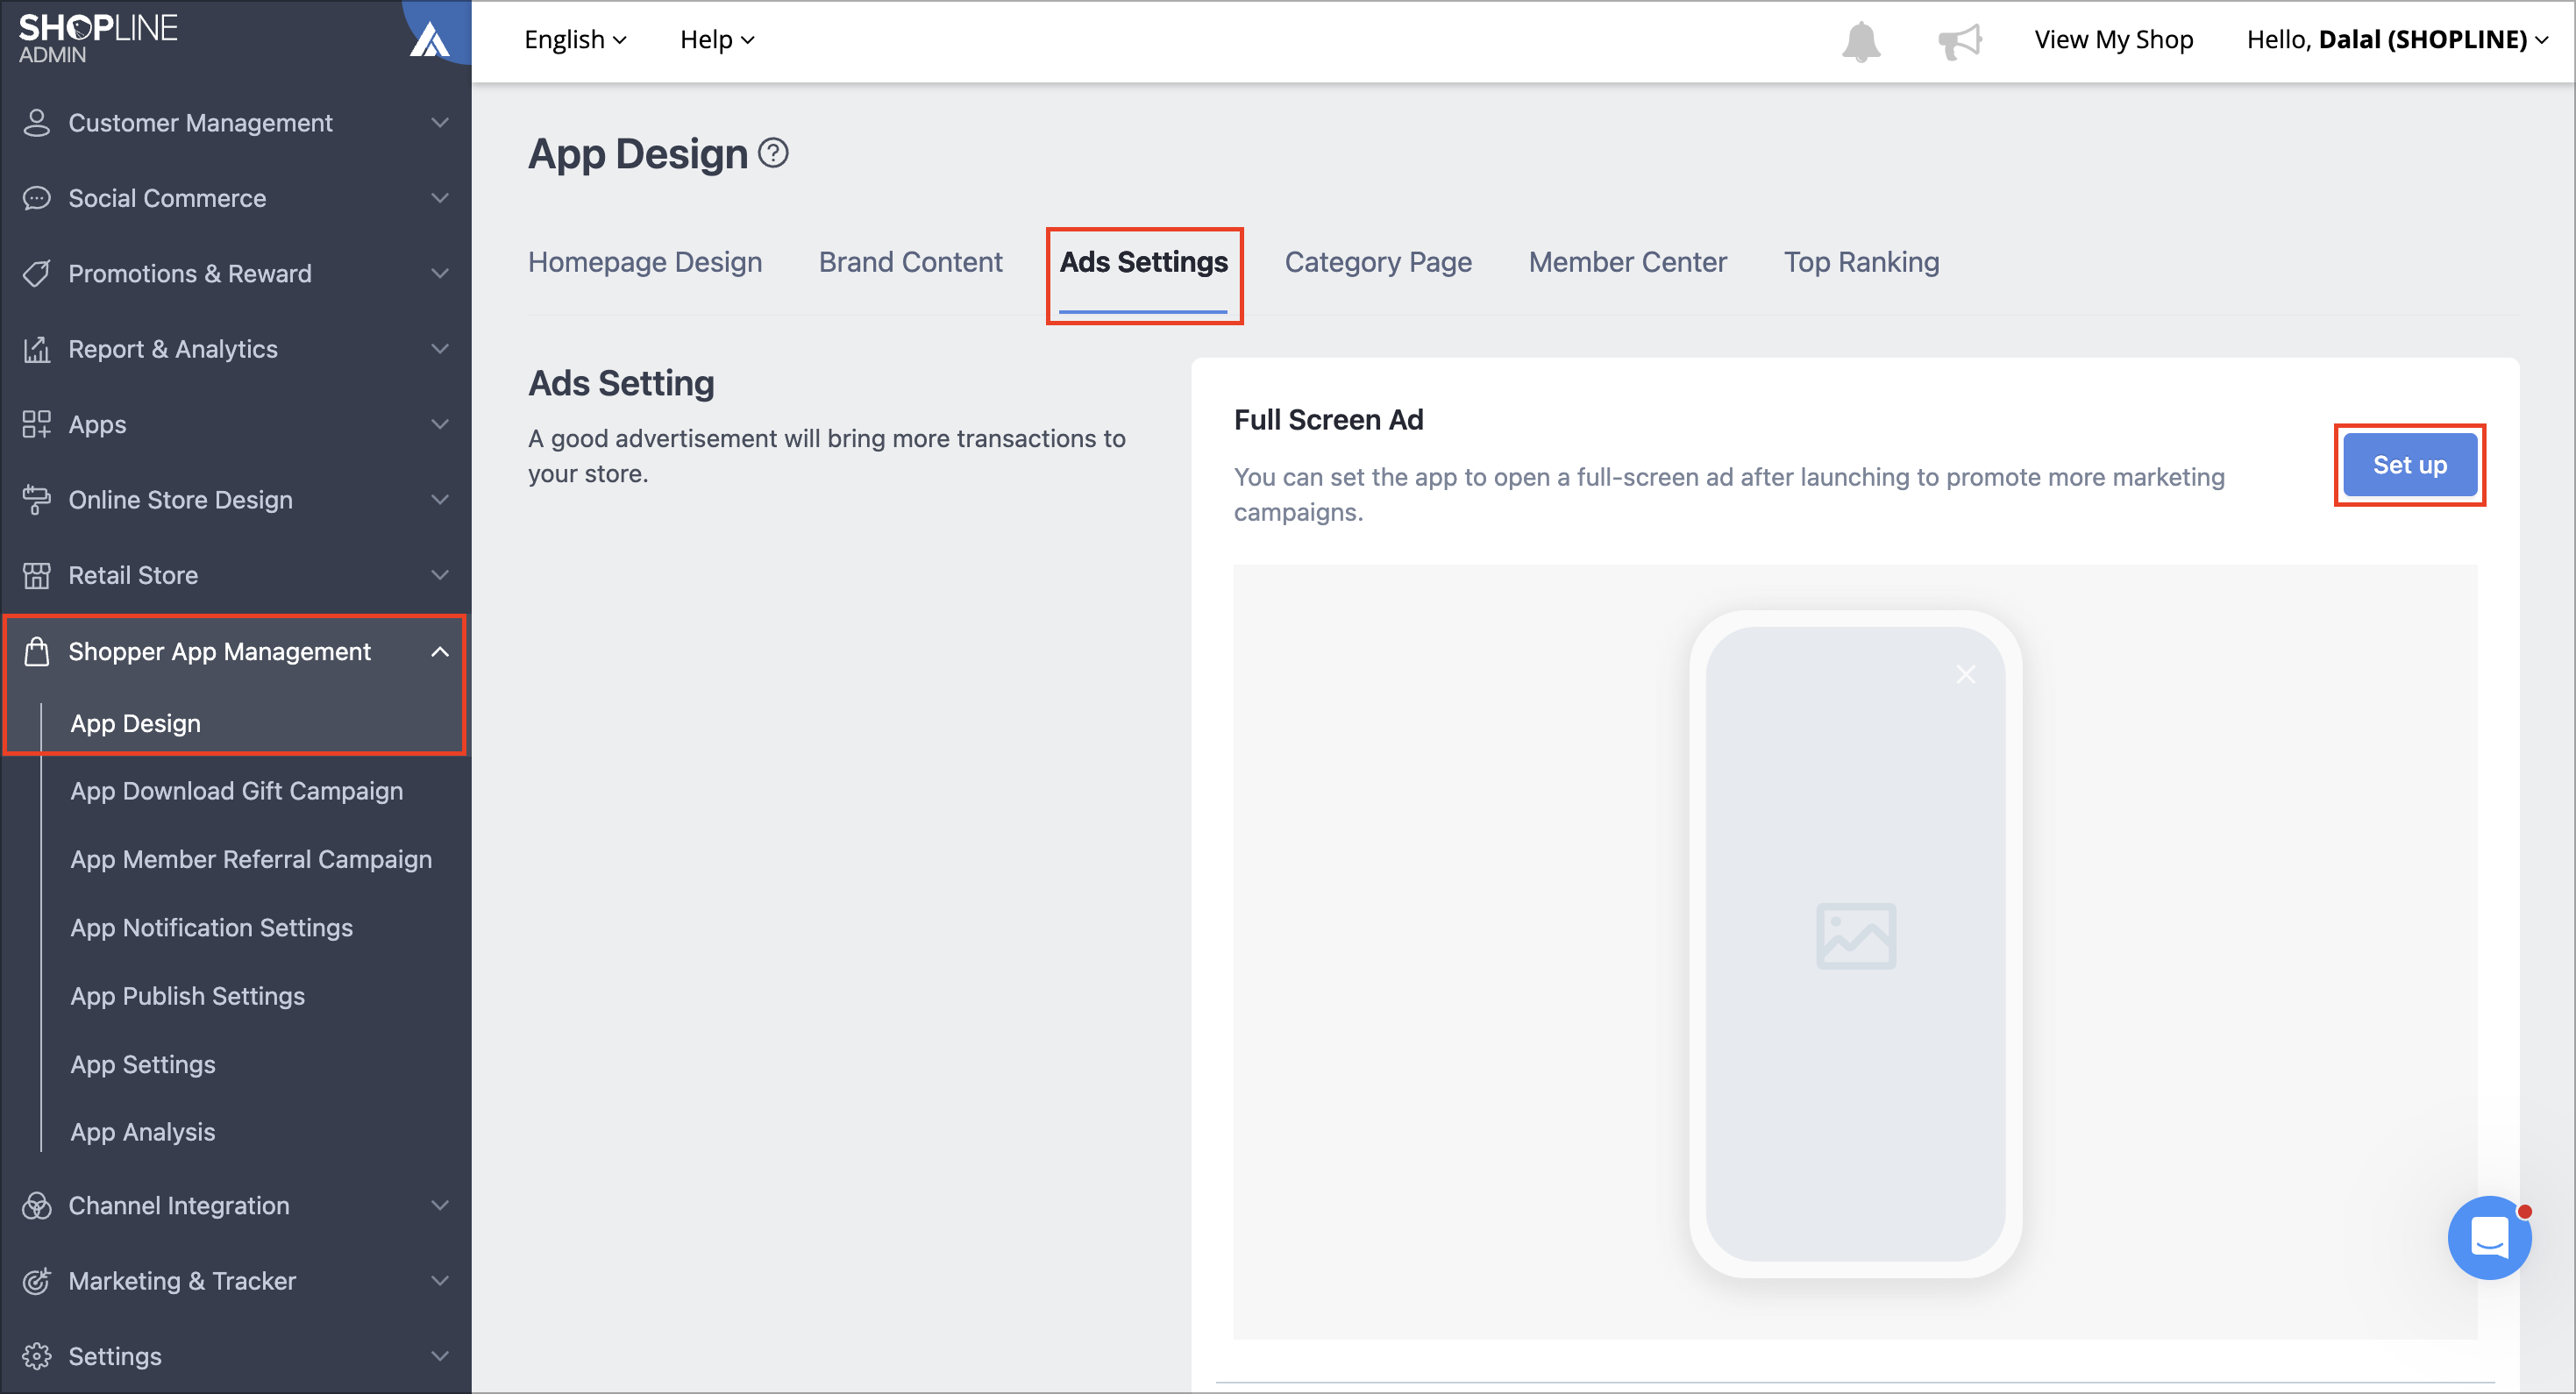Expand Report & Analytics chevron

point(440,349)
